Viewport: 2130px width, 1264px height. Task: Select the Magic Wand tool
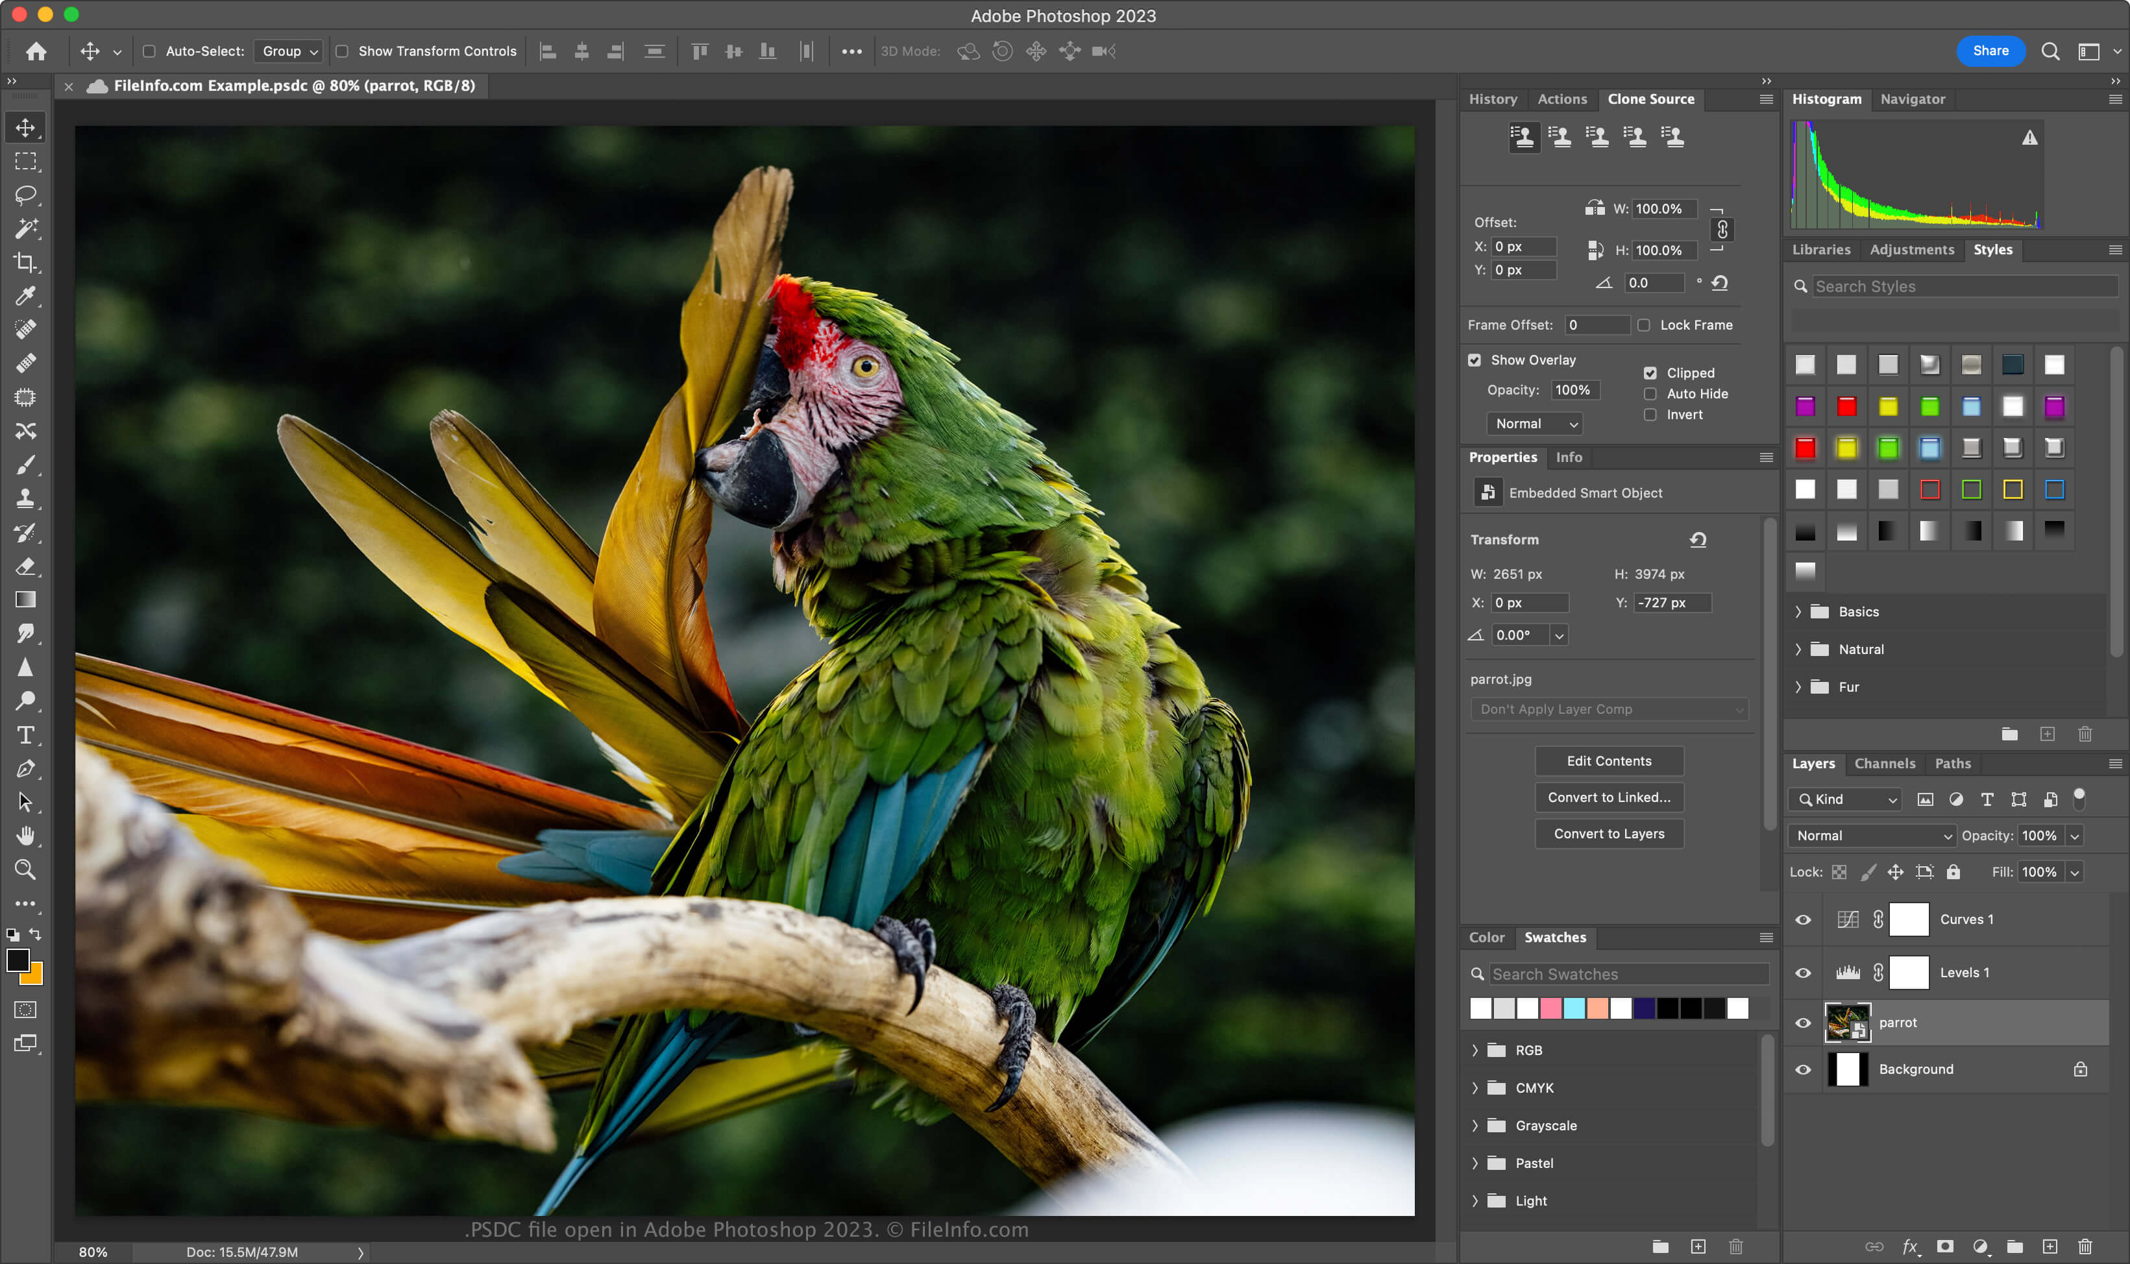[25, 228]
